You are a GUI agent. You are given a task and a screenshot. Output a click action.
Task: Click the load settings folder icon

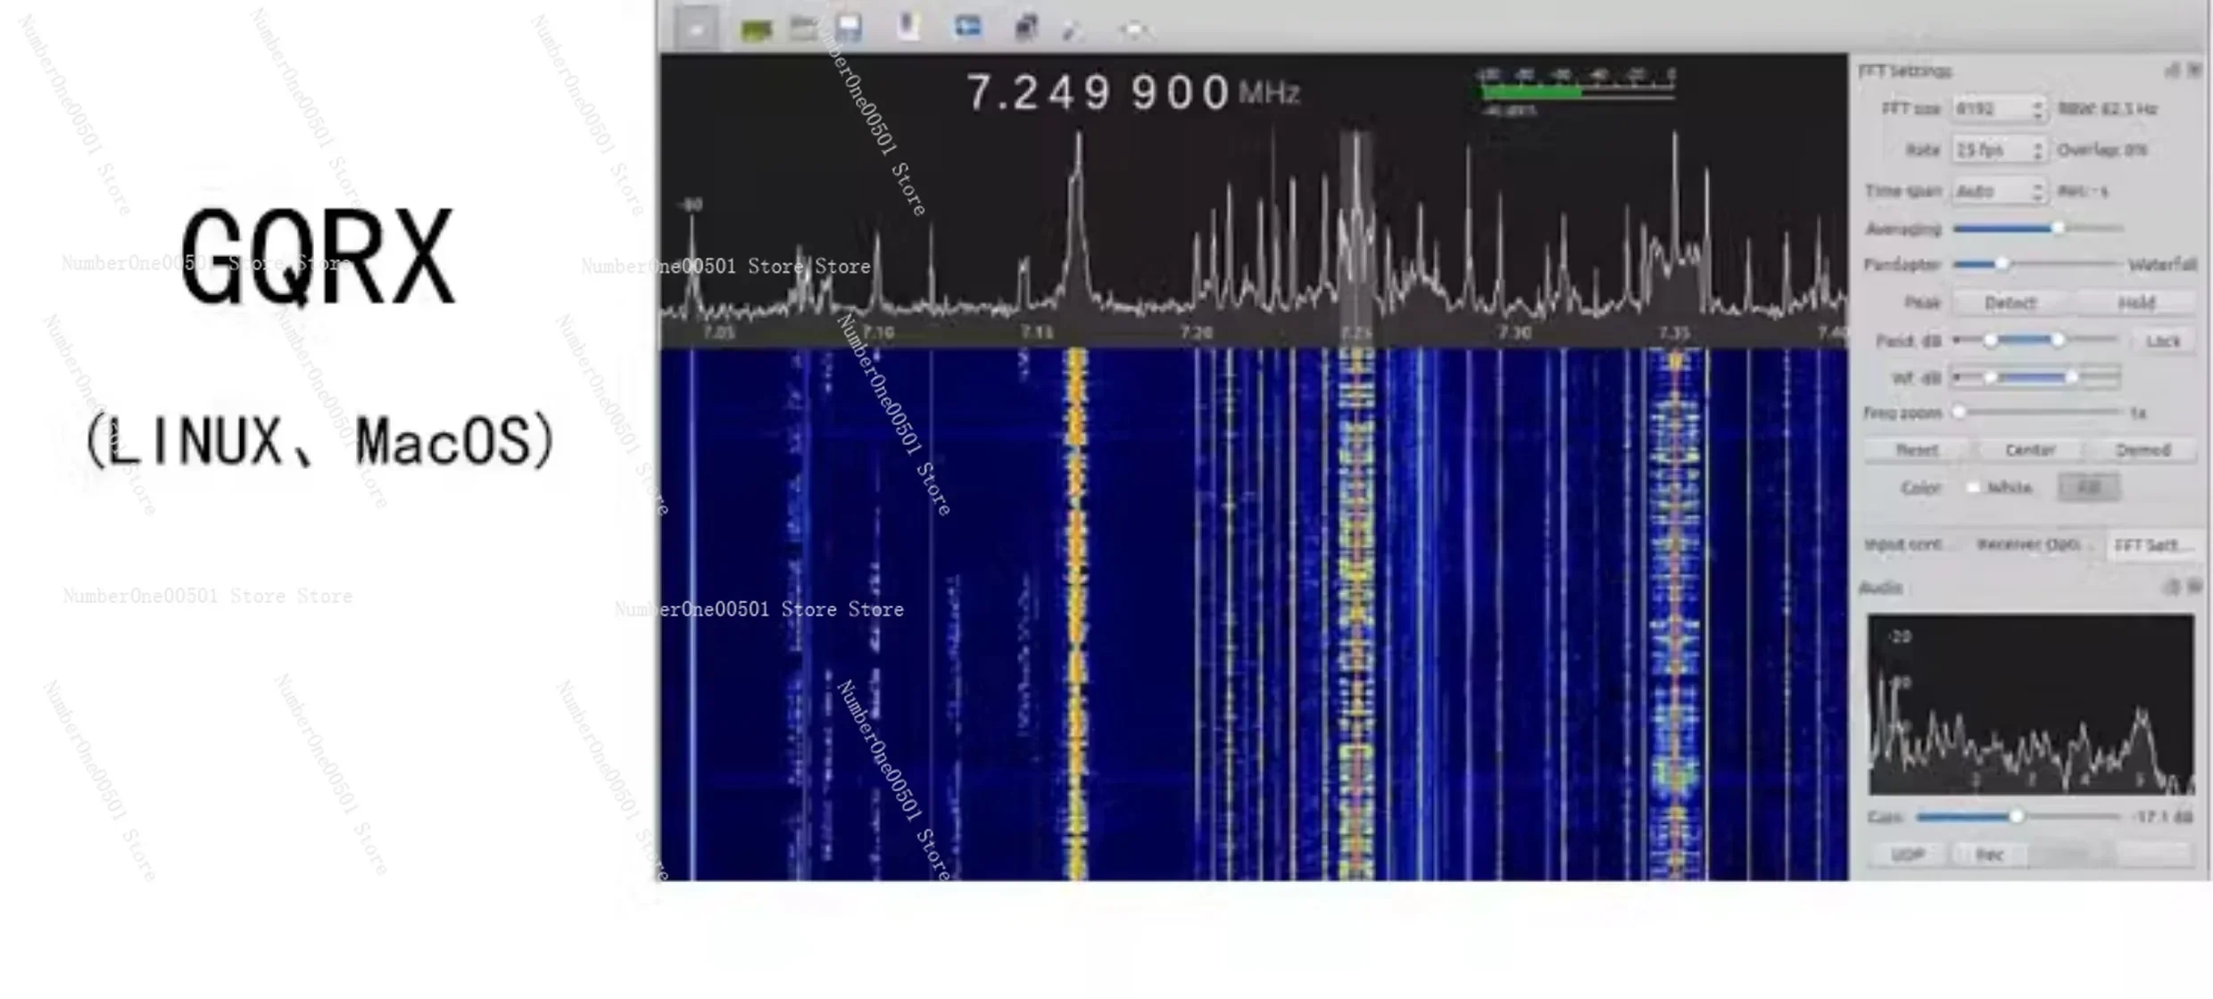[803, 29]
